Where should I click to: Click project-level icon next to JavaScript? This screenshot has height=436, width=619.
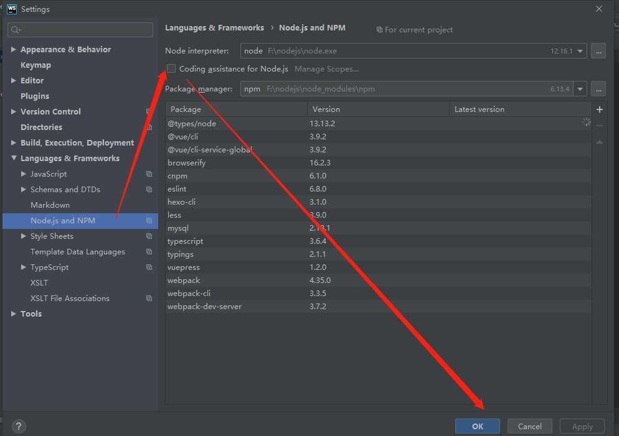(149, 174)
